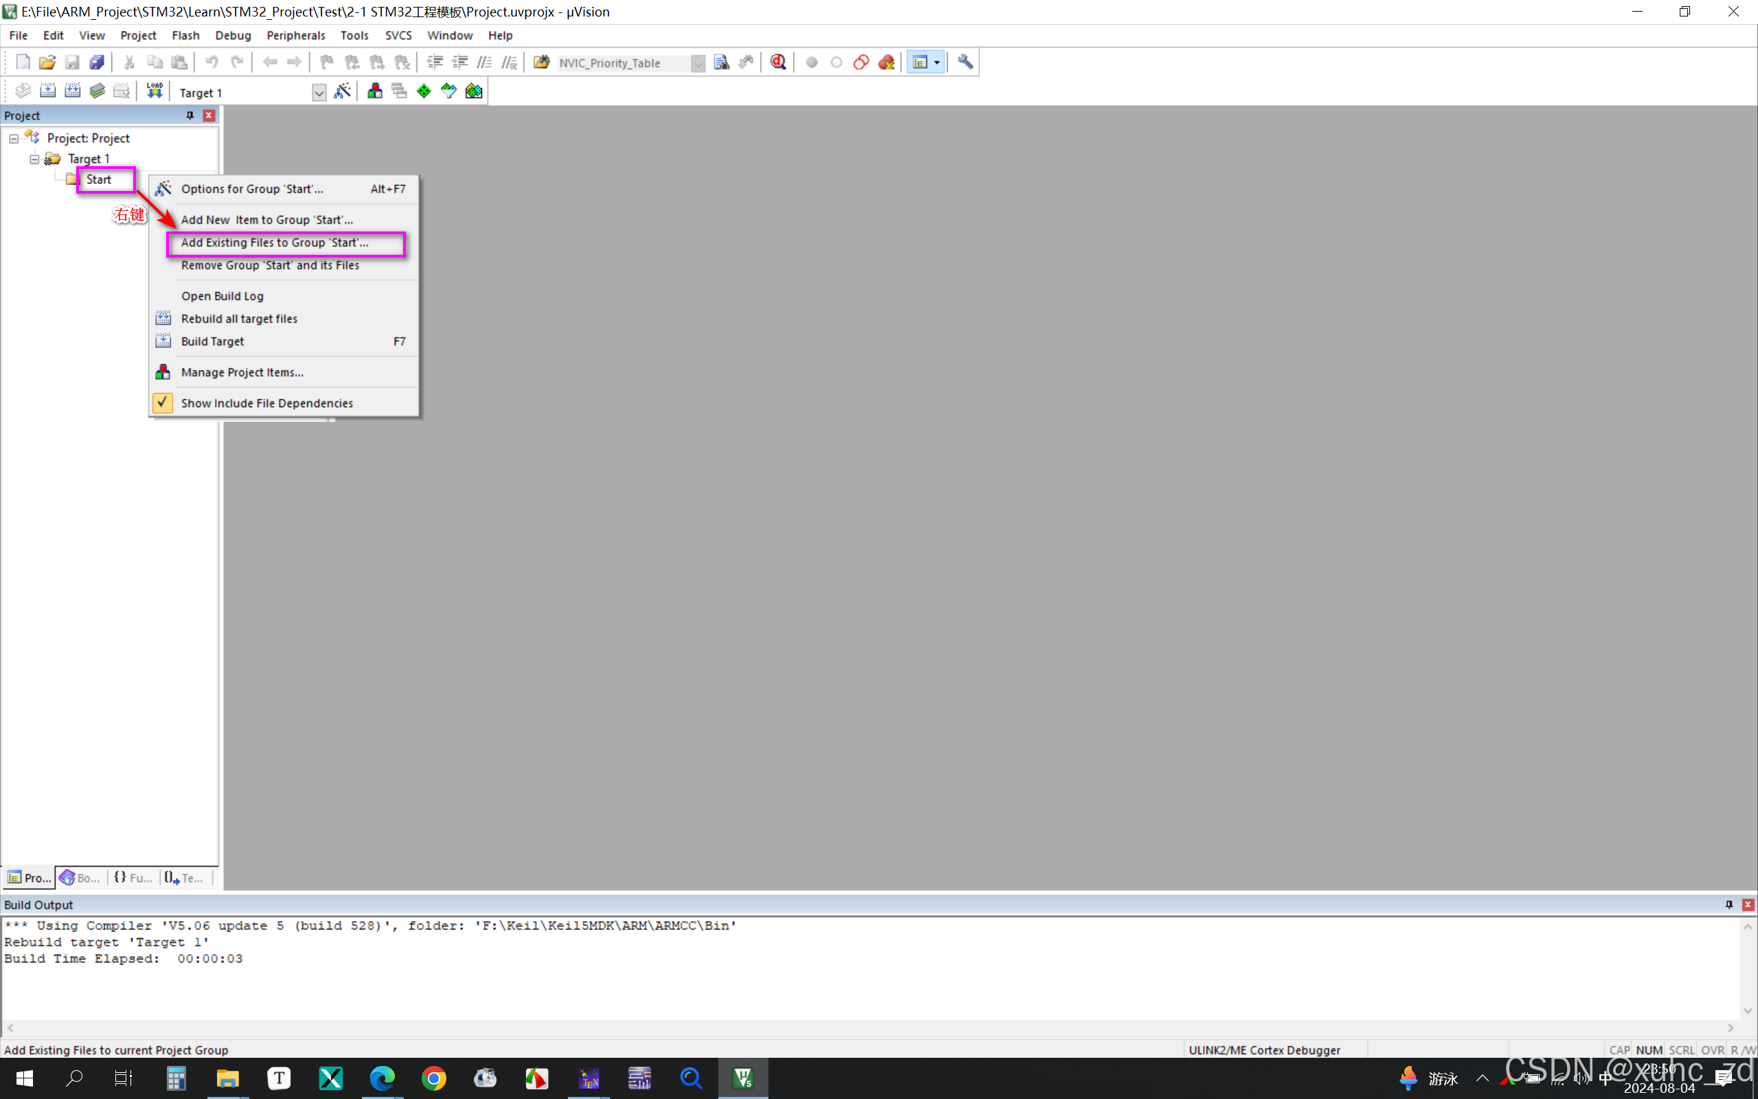Select the Start group in project tree
The width and height of the screenshot is (1758, 1099).
pyautogui.click(x=99, y=179)
